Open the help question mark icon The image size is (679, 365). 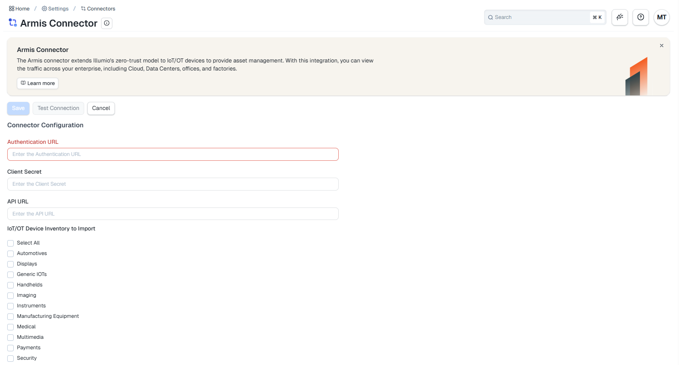click(x=641, y=17)
